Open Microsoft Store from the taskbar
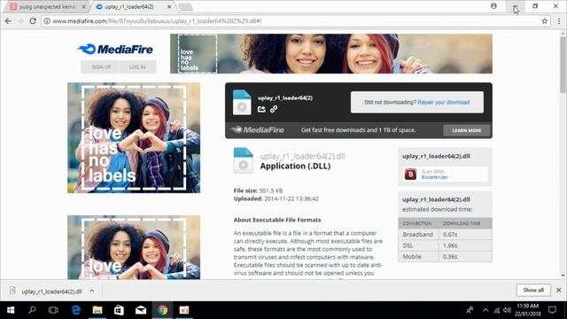This screenshot has width=567, height=319. coord(119,310)
